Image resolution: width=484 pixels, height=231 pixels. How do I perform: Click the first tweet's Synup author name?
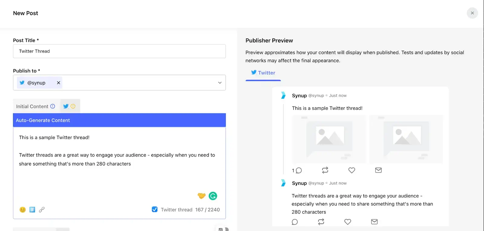299,96
